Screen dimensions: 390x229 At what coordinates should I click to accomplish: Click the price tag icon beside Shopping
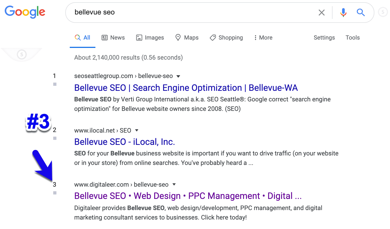pos(213,37)
